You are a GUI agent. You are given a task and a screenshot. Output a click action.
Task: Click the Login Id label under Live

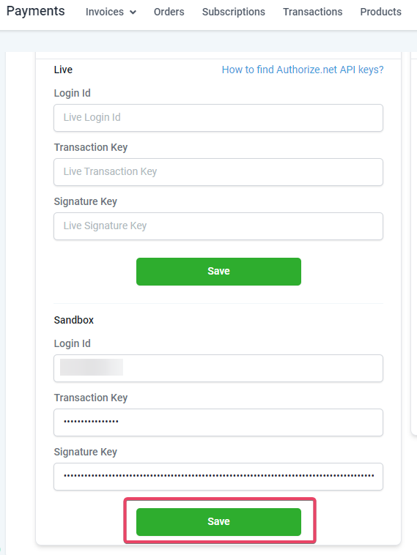pos(73,93)
